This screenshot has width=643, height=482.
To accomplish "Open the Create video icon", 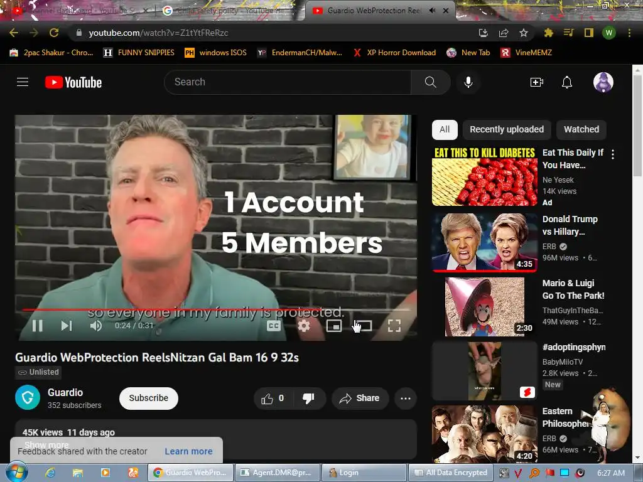I will [x=536, y=82].
